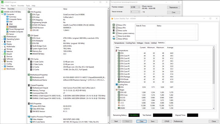
Task: Expand the Motherboard tree node
Action: point(2,37)
